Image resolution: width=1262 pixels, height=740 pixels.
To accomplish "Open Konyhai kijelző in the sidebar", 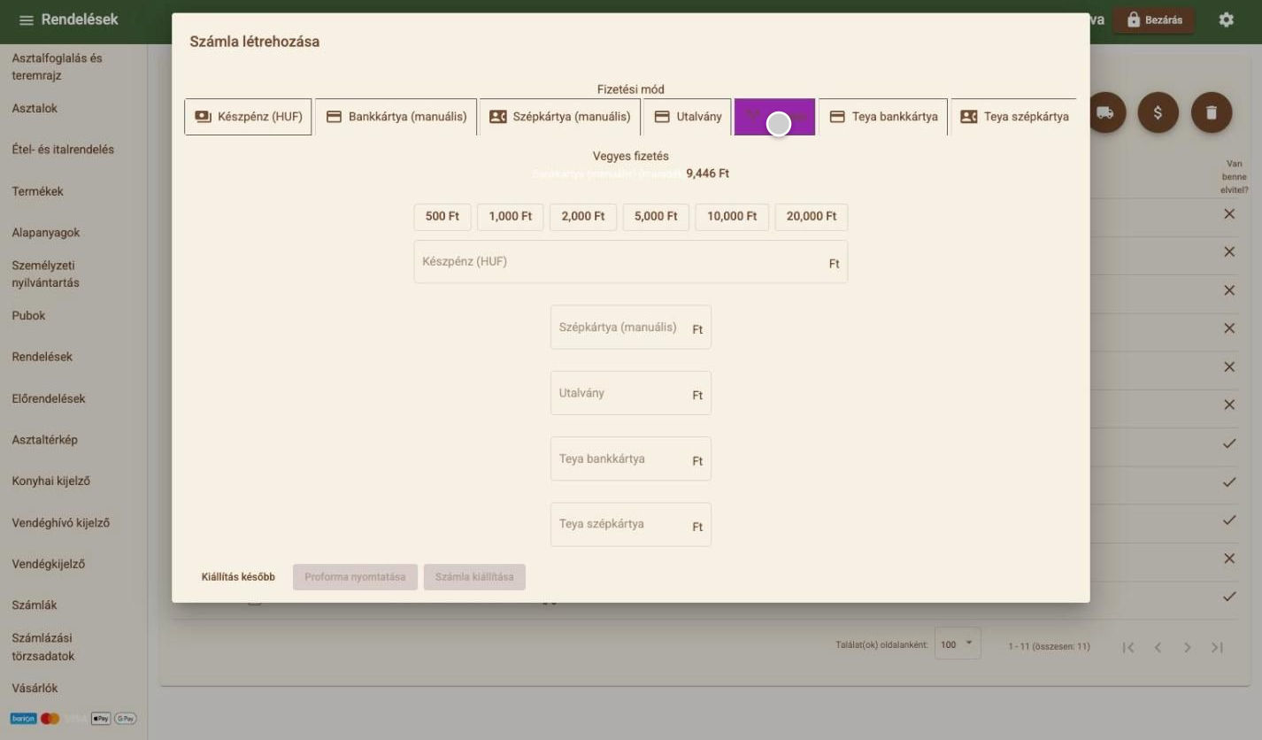I will (50, 482).
